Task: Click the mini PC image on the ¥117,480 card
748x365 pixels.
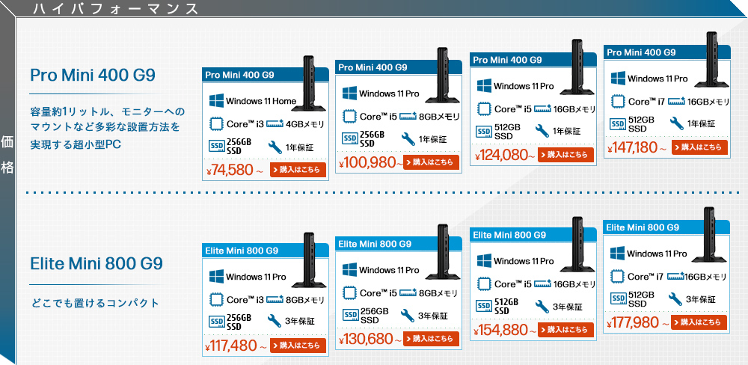Action: pyautogui.click(x=309, y=260)
